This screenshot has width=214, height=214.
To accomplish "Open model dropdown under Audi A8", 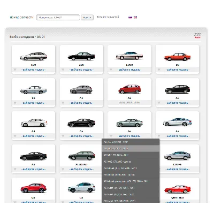I will 33,169.
